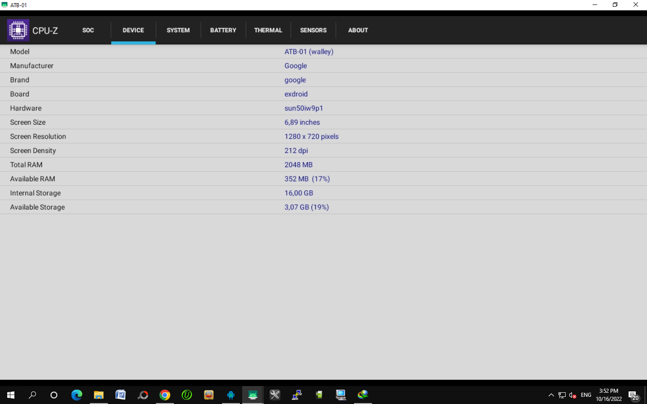This screenshot has height=404, width=647.
Task: Click the Internal Storage row label
Action: [35, 193]
